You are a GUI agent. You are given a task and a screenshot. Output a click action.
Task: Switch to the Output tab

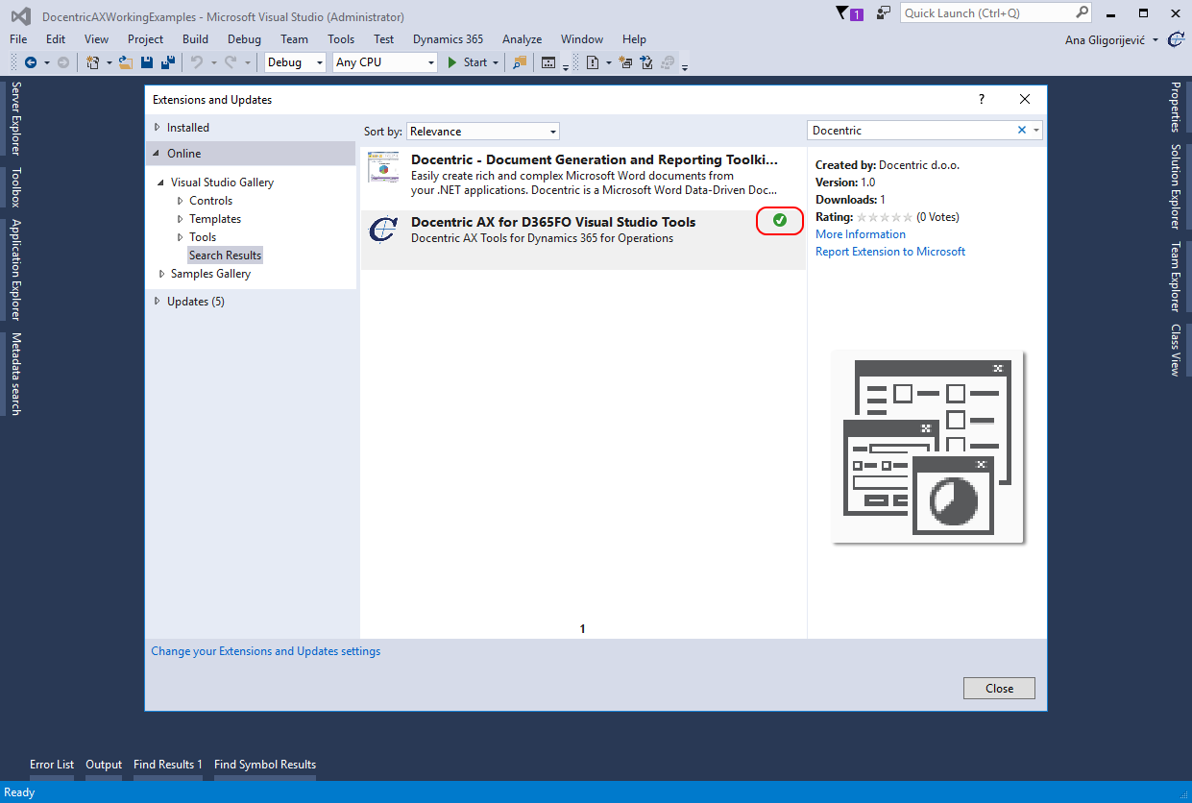104,765
